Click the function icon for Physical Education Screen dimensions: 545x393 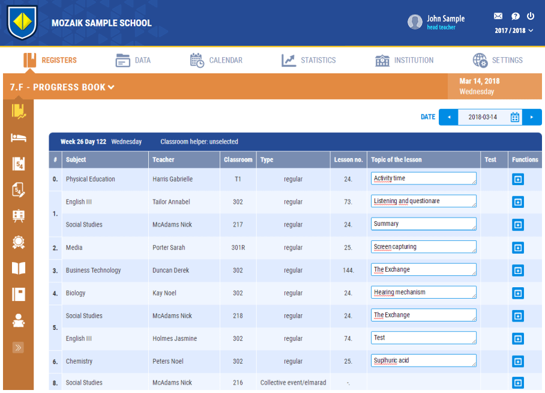tap(517, 179)
